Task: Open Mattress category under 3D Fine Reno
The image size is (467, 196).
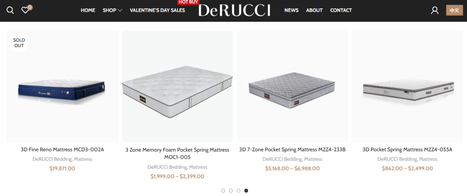Action: (x=83, y=159)
